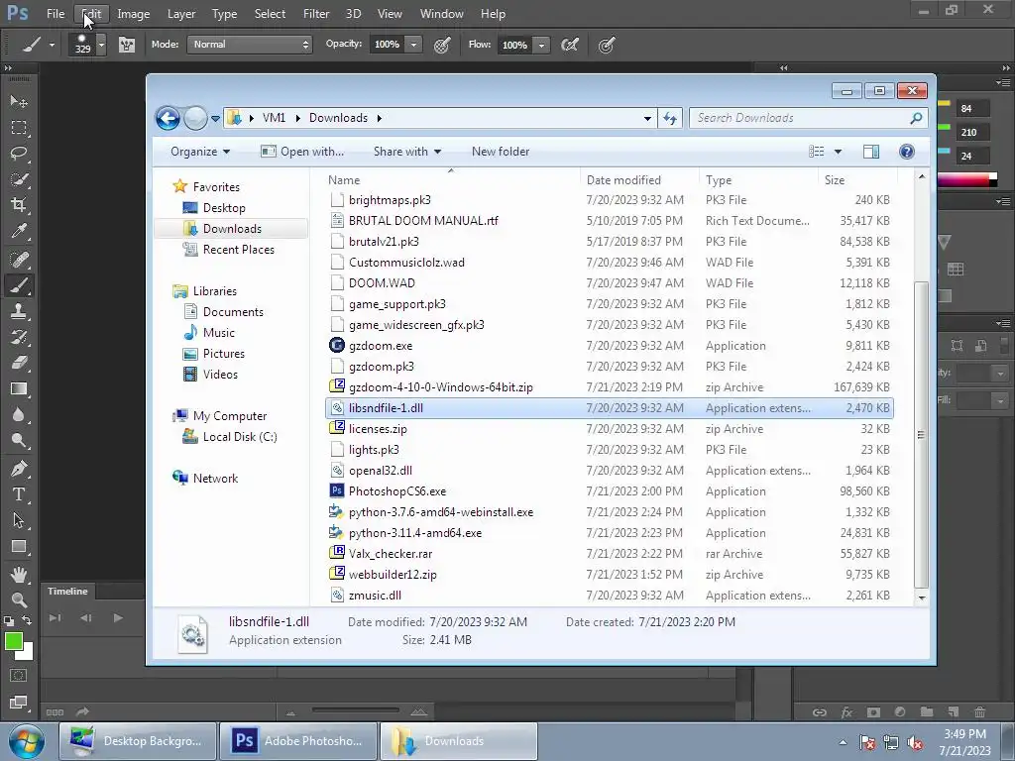The image size is (1015, 761).
Task: Open the view options dropdown arrow
Action: point(838,152)
